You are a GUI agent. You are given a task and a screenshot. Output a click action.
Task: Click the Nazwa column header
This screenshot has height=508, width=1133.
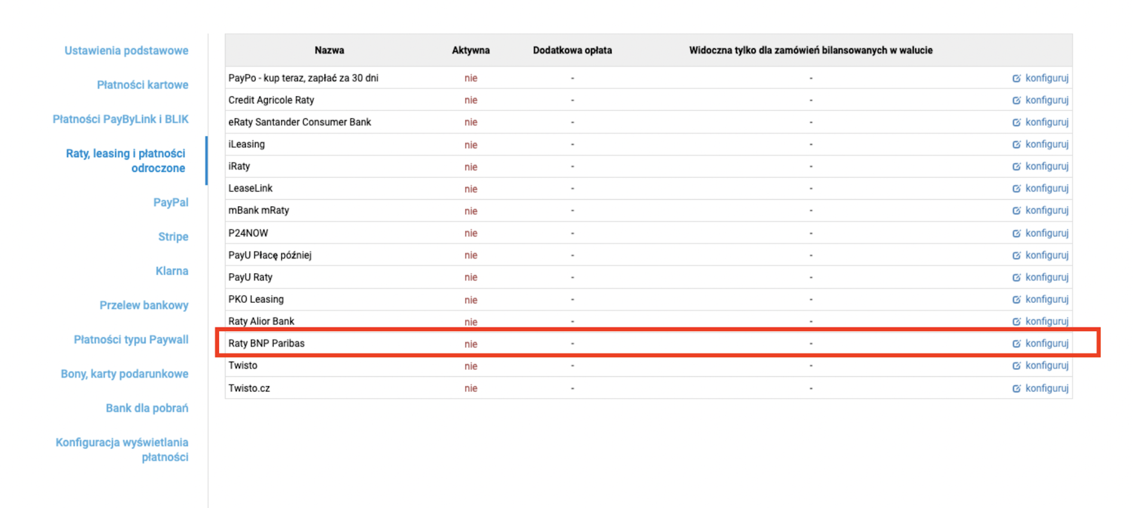329,50
